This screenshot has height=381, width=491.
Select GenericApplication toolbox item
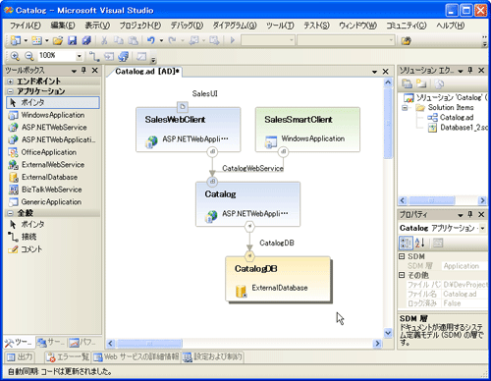pyautogui.click(x=52, y=202)
